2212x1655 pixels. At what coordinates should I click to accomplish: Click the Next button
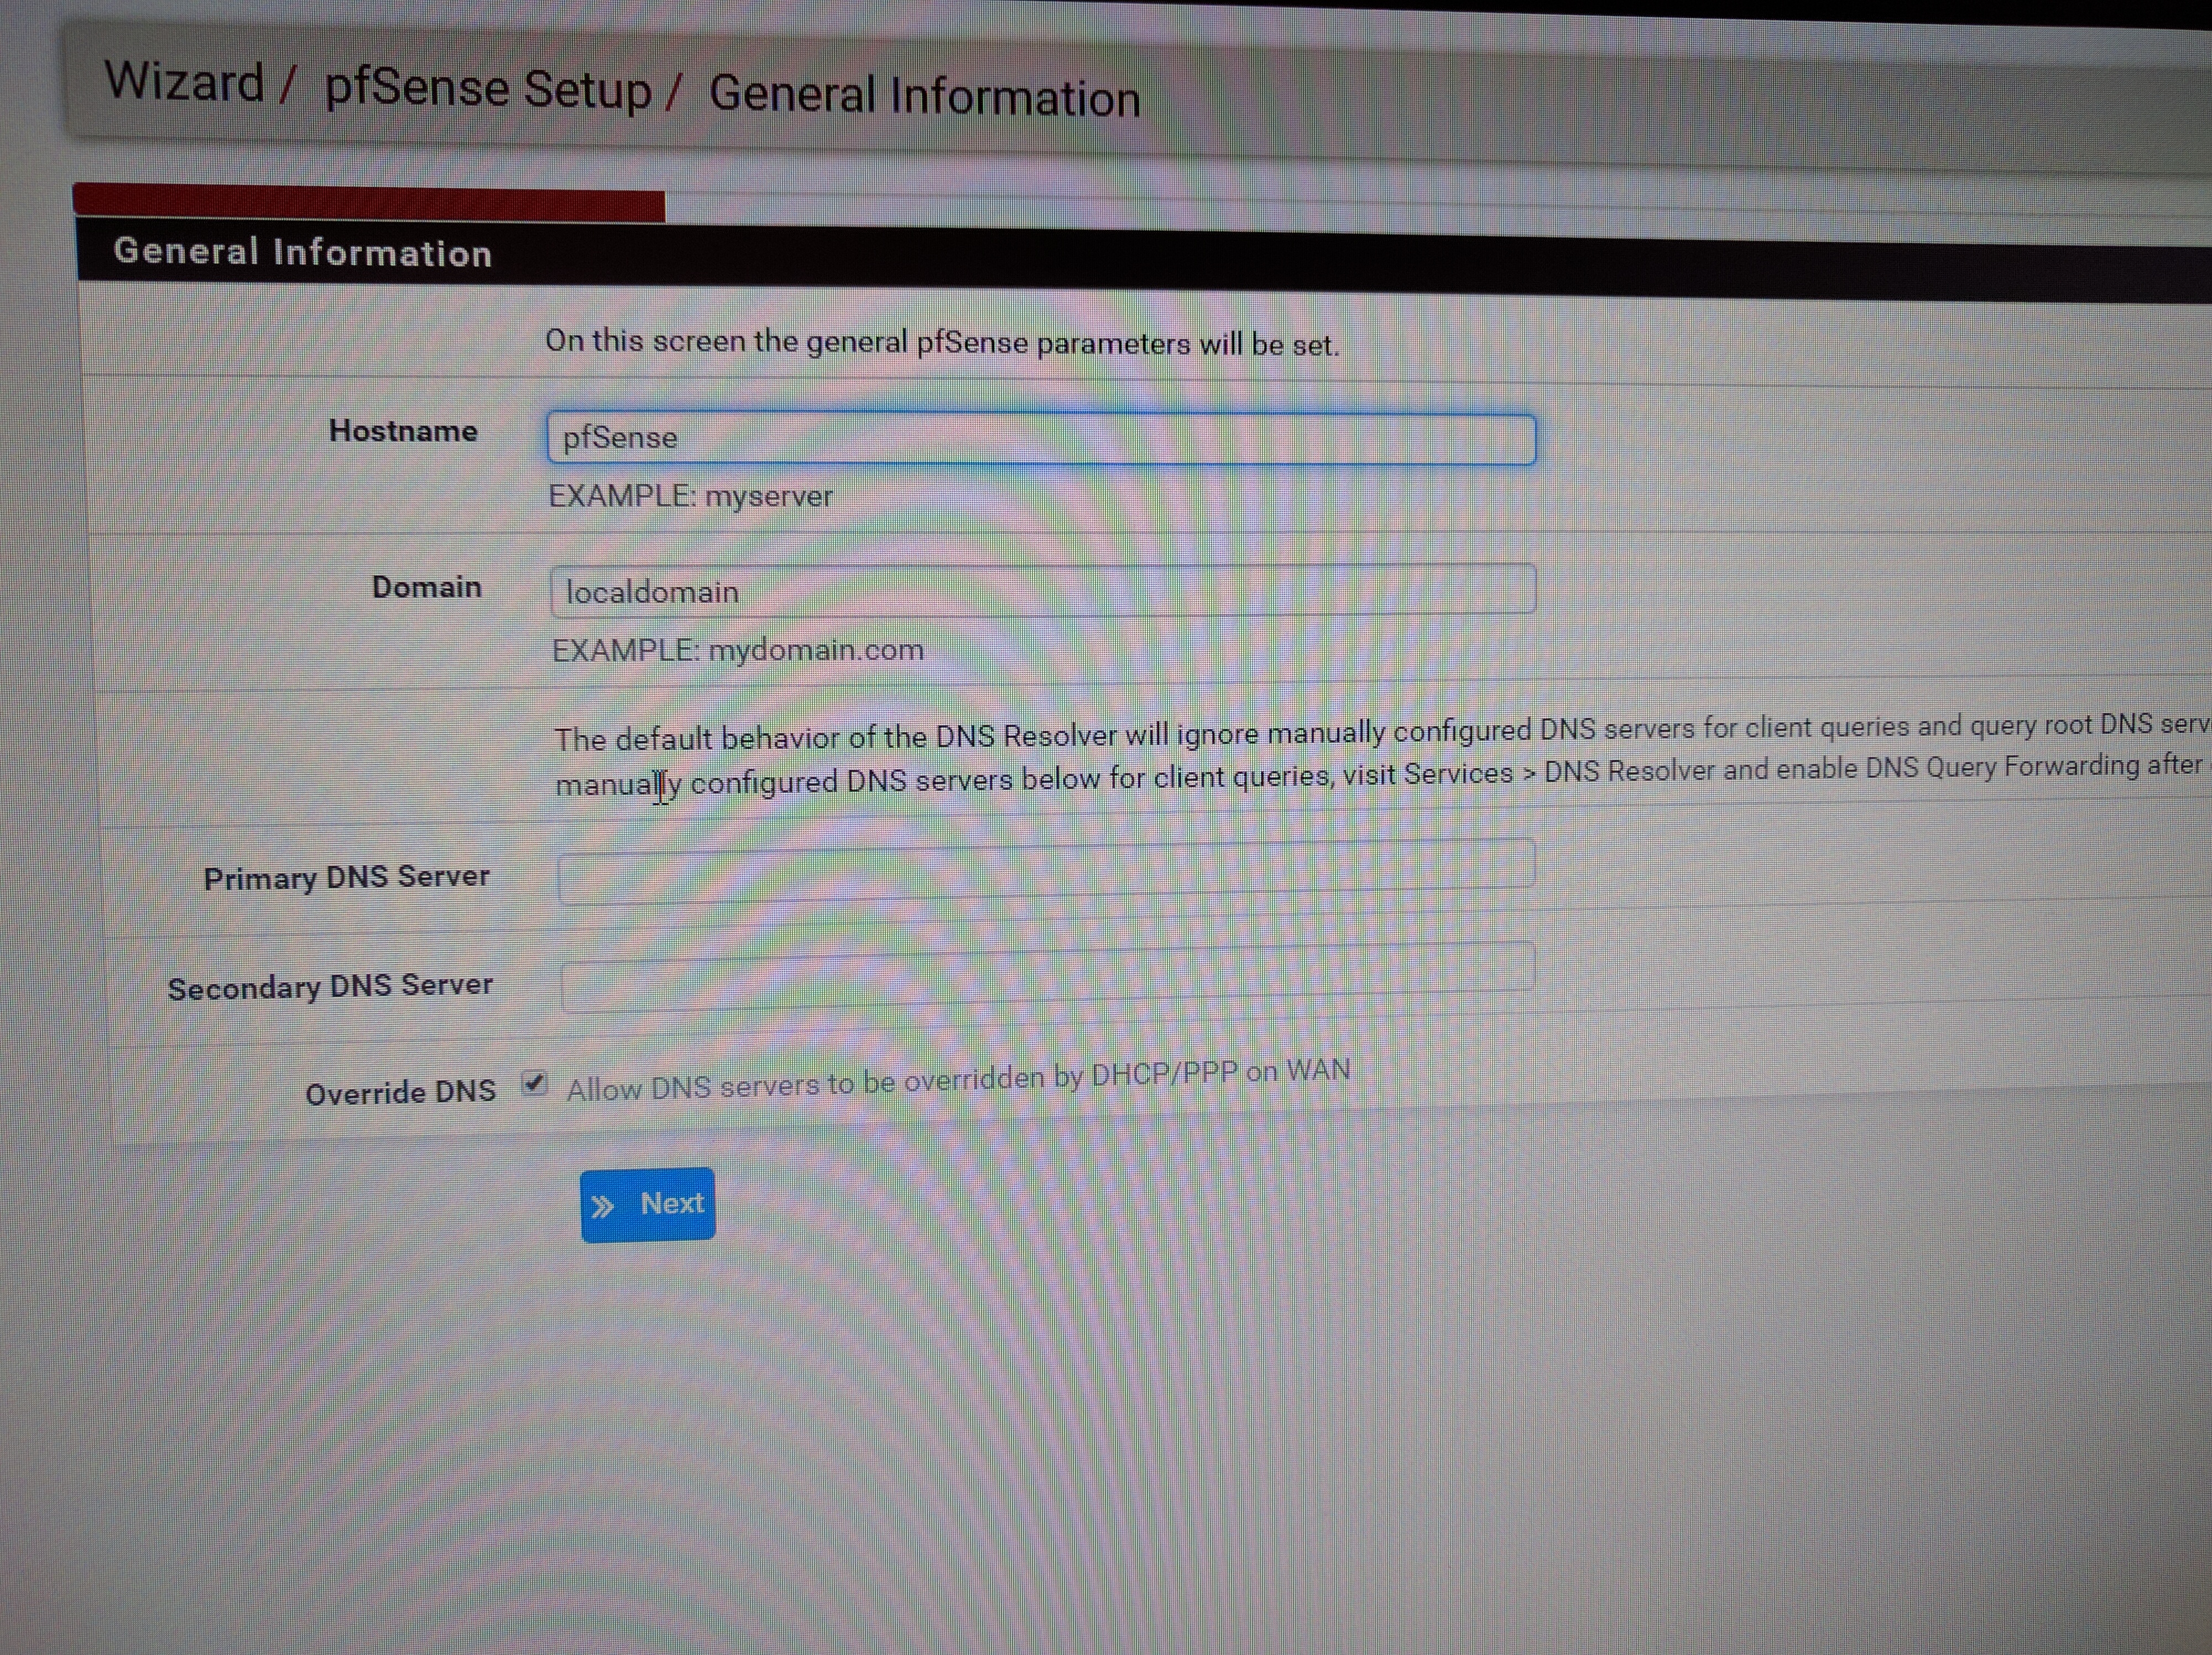pos(647,1204)
